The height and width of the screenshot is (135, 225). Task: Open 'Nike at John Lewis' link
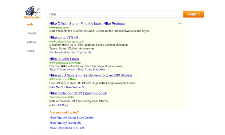[x=64, y=59]
